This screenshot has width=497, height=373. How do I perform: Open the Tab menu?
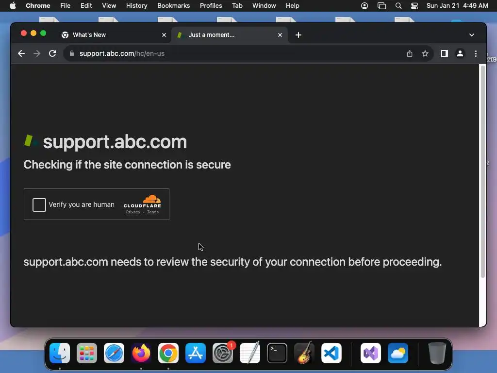pos(237,6)
